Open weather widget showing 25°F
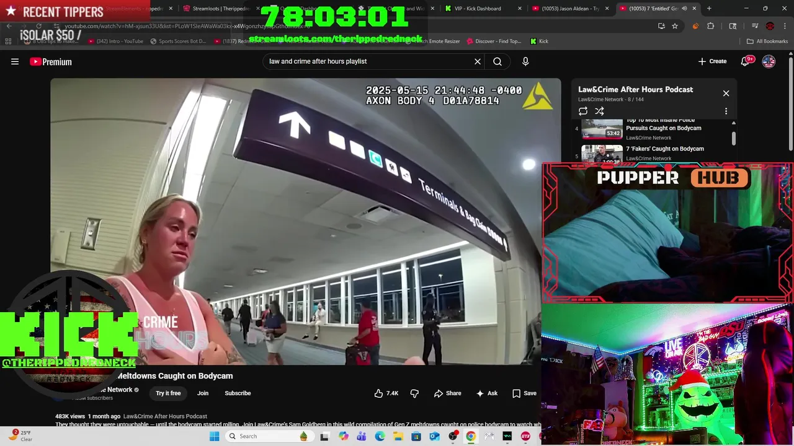 [x=21, y=435]
